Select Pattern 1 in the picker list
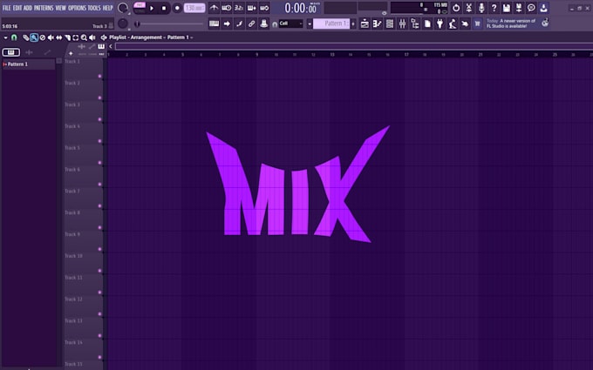The image size is (593, 370). pos(29,64)
